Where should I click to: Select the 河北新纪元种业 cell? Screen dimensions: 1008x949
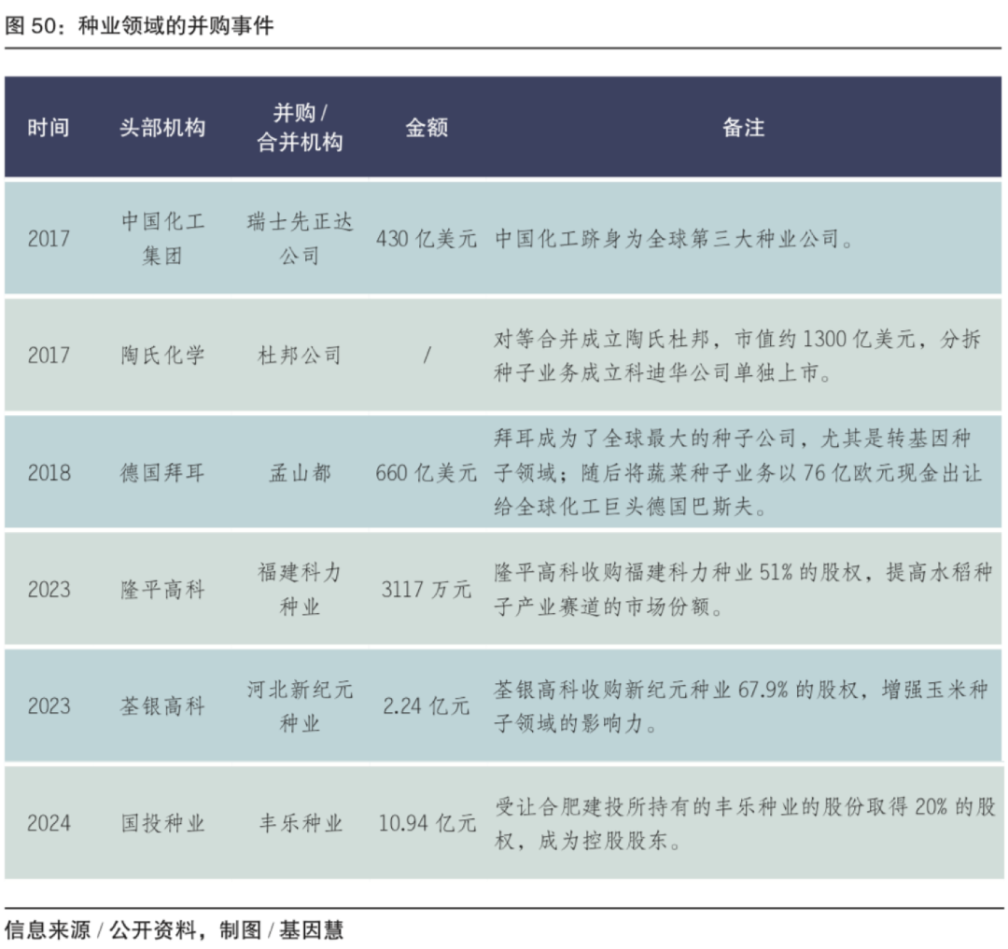[x=300, y=706]
